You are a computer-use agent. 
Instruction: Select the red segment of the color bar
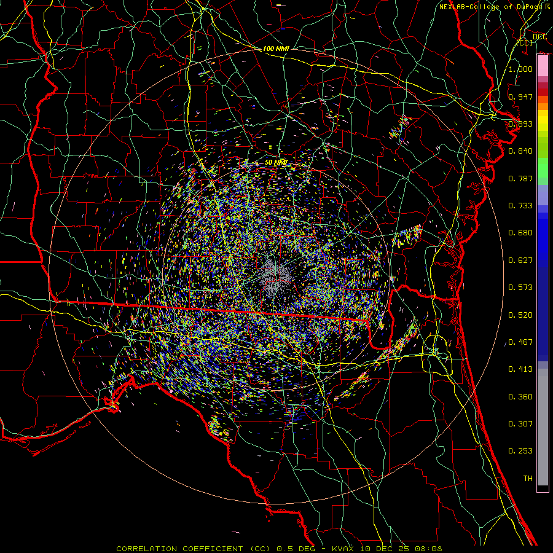[543, 92]
